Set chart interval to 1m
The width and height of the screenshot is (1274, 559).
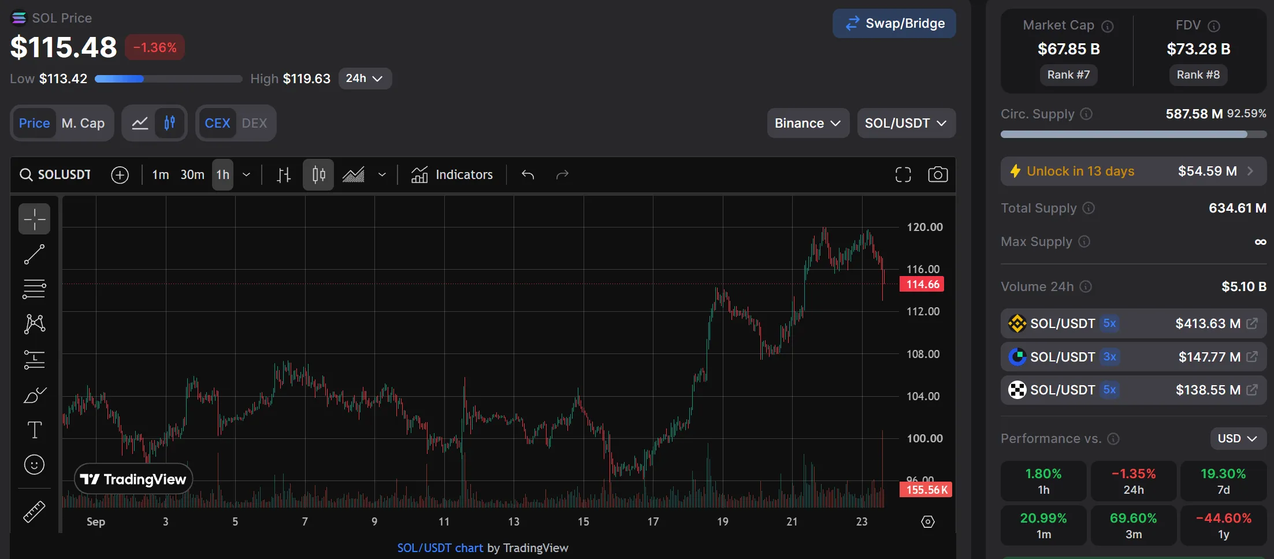(x=161, y=175)
